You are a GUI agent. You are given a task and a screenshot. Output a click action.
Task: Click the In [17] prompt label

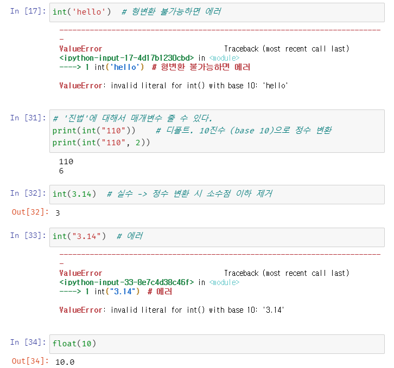[28, 11]
